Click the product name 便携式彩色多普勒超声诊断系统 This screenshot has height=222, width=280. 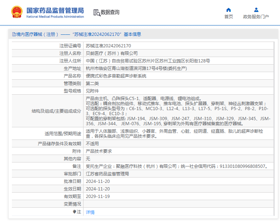[x=116, y=76]
